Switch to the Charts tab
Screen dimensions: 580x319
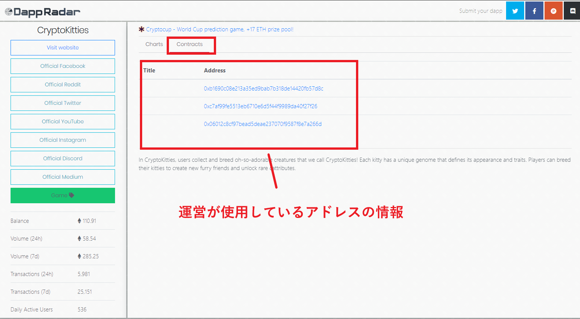click(154, 44)
